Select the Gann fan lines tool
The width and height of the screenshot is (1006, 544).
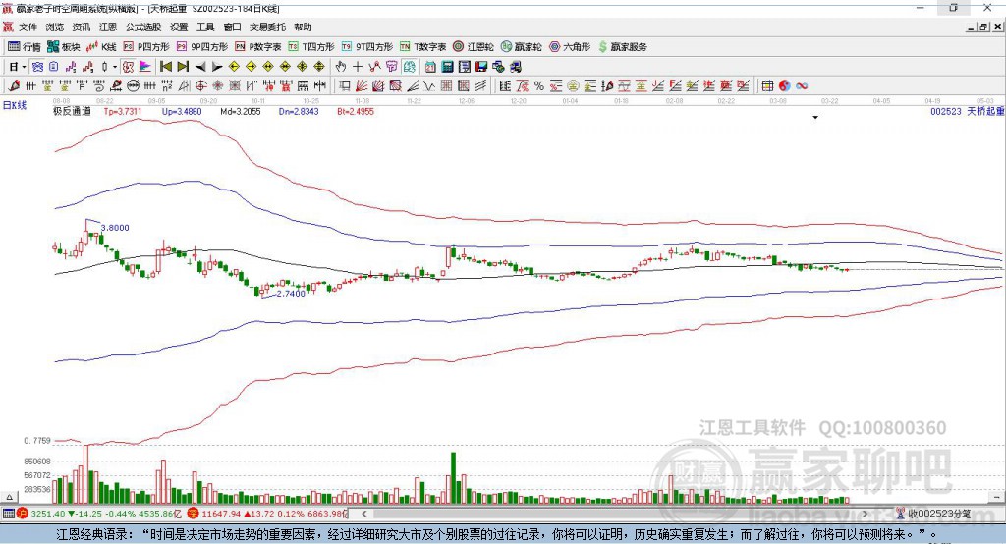point(362,85)
